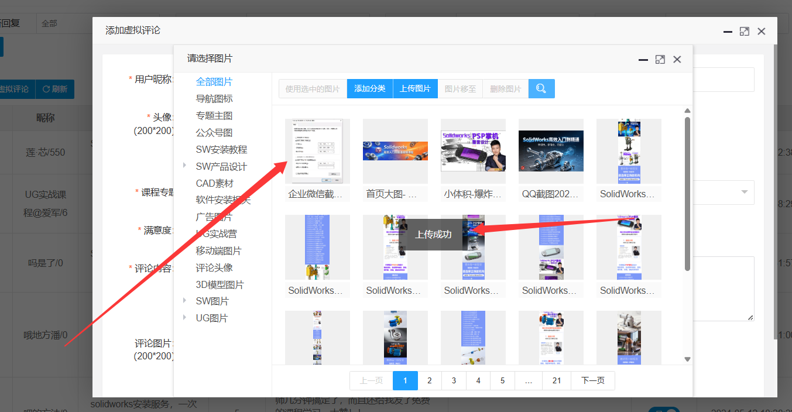Close the 请选择图片 dialog

coord(677,60)
